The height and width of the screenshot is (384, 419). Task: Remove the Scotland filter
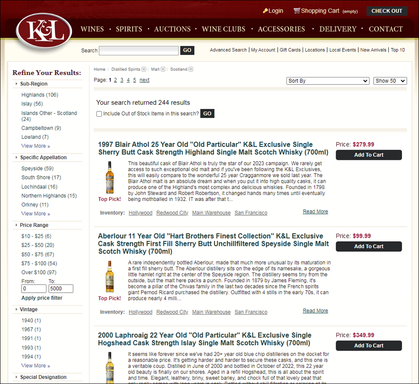(191, 69)
